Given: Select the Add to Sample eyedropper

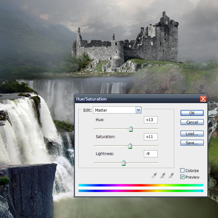Looking at the screenshot, I should tap(163, 176).
